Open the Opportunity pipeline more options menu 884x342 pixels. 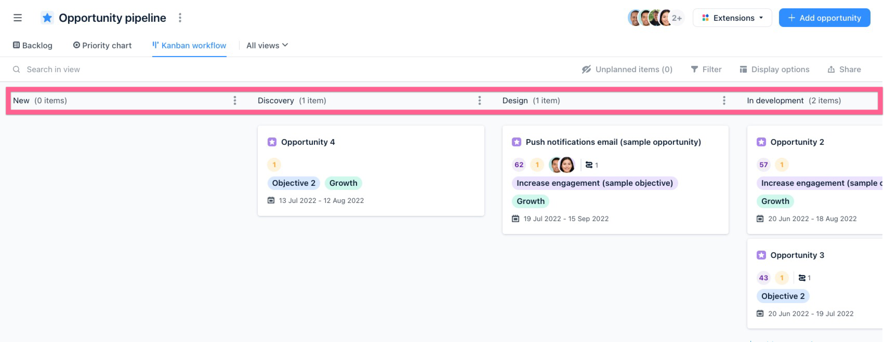(180, 18)
